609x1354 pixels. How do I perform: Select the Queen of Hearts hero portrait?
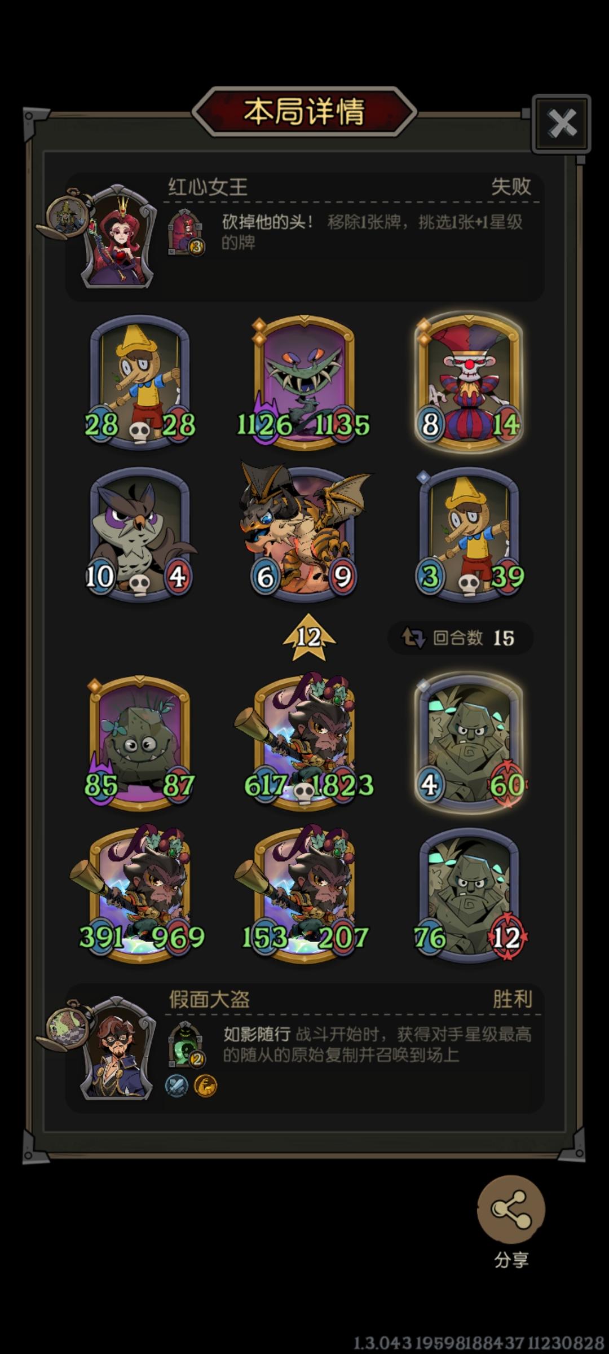tap(118, 236)
